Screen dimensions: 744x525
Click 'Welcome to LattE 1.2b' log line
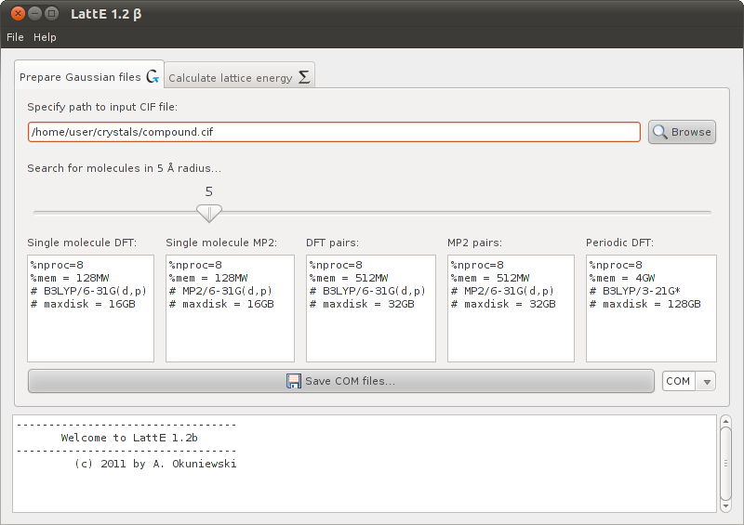[x=129, y=438]
